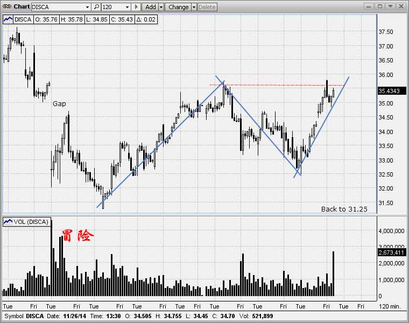Click the 31.50 price axis label
Image resolution: width=409 pixels, height=323 pixels.
tap(385, 203)
